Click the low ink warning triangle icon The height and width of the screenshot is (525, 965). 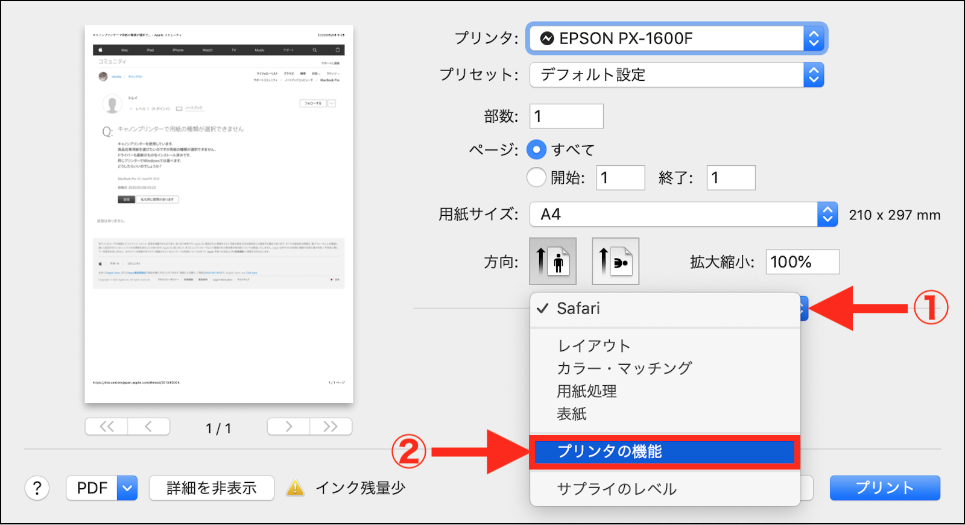coord(295,488)
